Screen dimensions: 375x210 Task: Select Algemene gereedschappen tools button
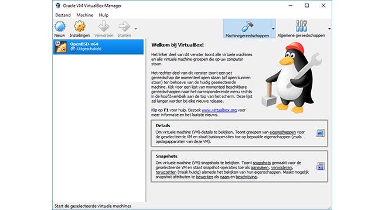301,29
